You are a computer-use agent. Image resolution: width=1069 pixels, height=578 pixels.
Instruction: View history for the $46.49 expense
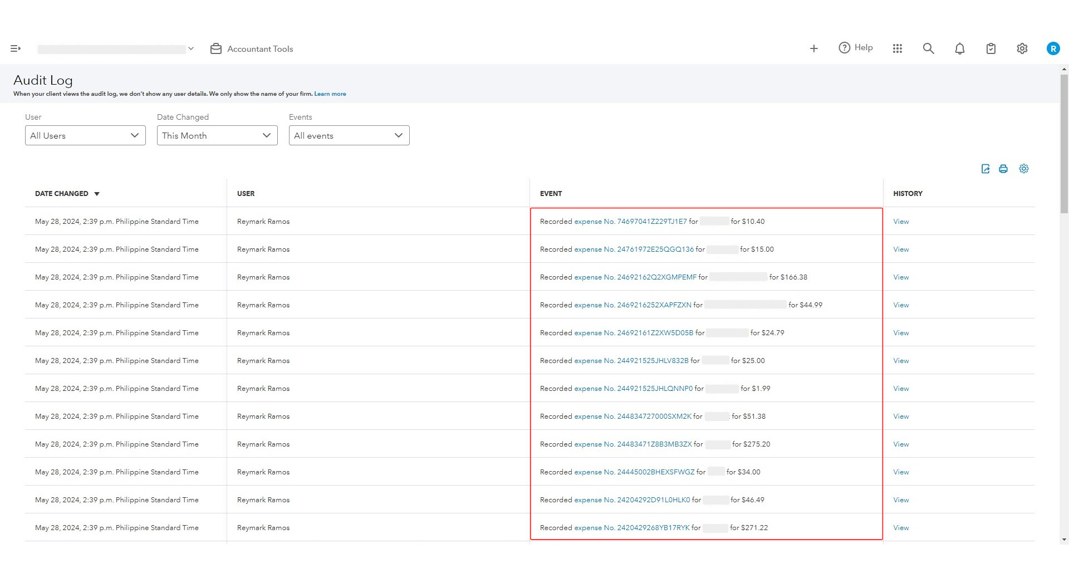coord(901,500)
